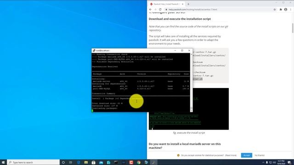
Task: Click the site lock icon in address bar
Action: [x=166, y=10]
